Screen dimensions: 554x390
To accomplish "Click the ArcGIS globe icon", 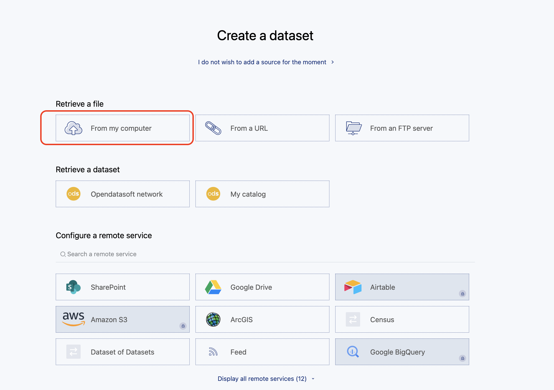I will click(213, 319).
